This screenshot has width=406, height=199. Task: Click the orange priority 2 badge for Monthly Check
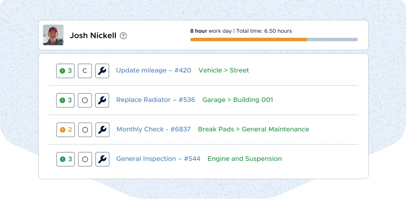tap(66, 130)
